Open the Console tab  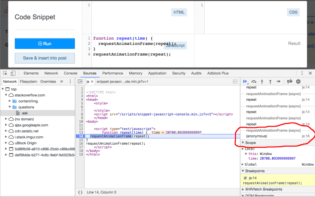pyautogui.click(x=71, y=74)
